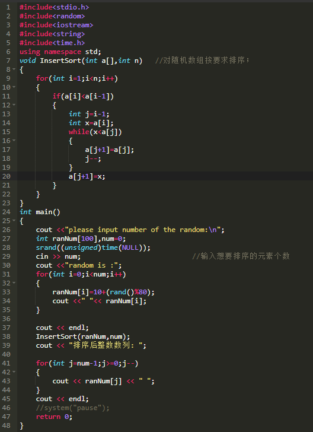Click on 'while(x<a[j])' line
Viewport: 313px width, 432px height.
tap(95, 132)
